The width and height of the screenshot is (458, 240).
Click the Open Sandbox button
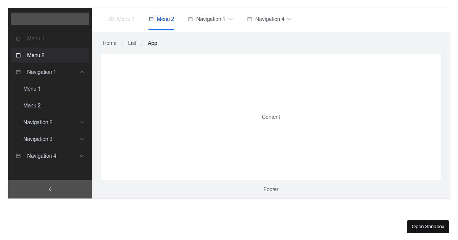[x=428, y=227]
